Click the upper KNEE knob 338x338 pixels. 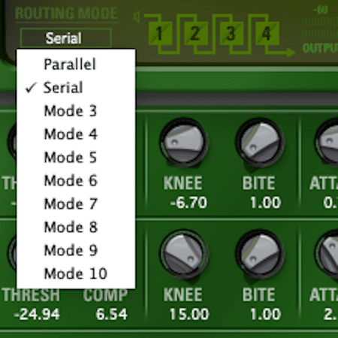click(184, 143)
